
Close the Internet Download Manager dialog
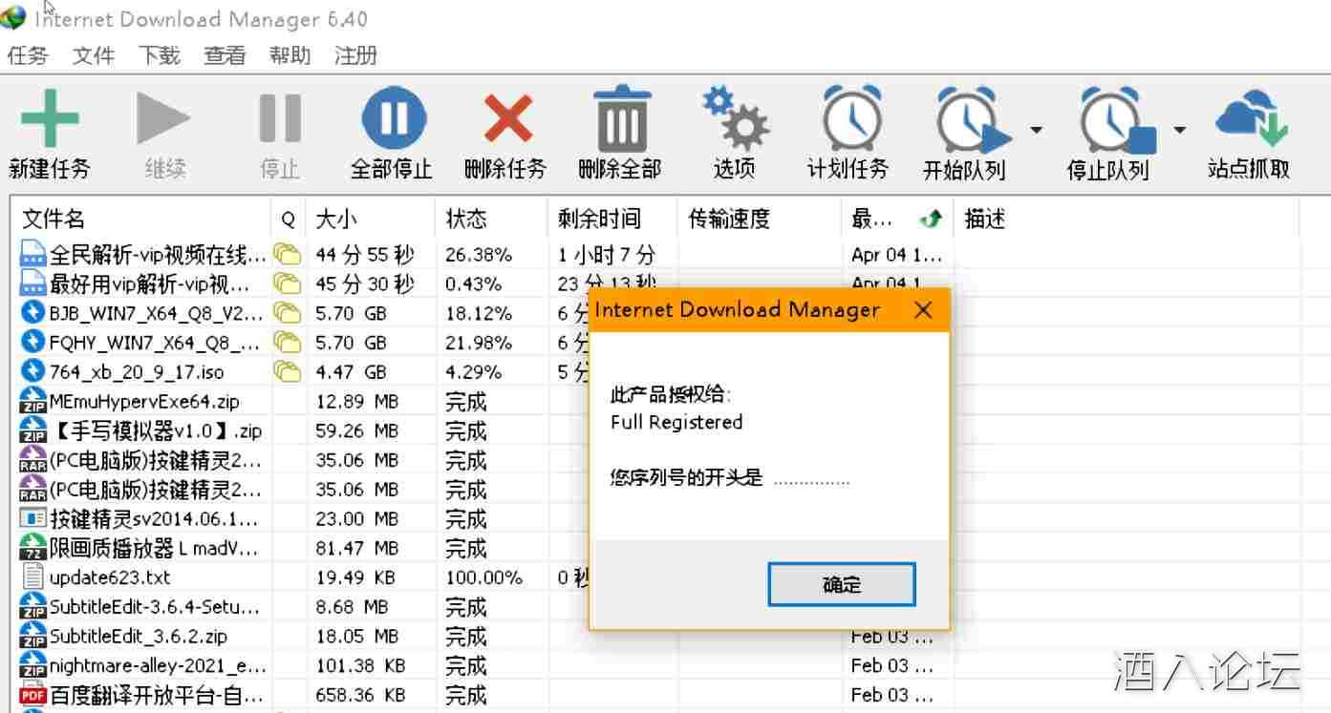pyautogui.click(x=923, y=310)
